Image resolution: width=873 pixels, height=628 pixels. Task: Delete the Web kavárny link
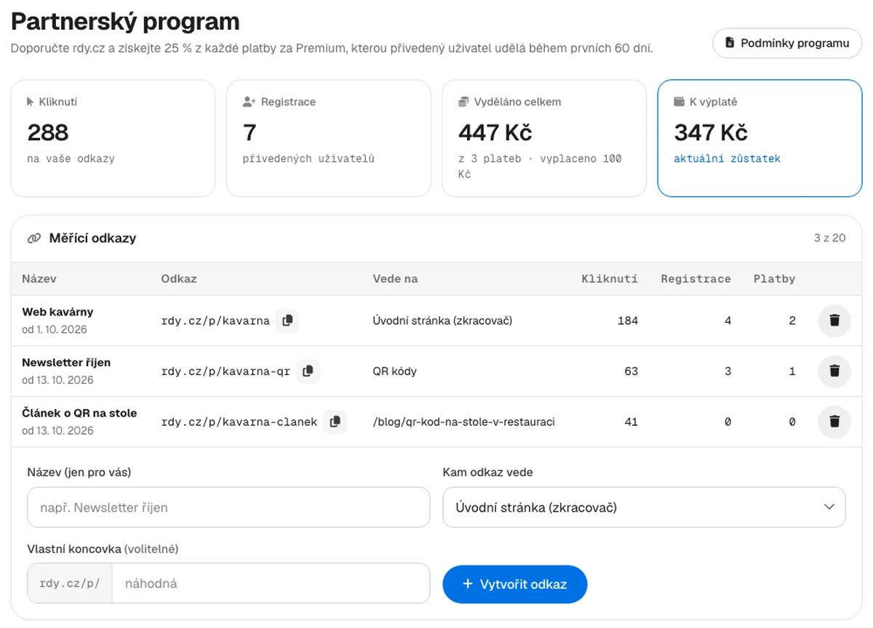pyautogui.click(x=834, y=321)
